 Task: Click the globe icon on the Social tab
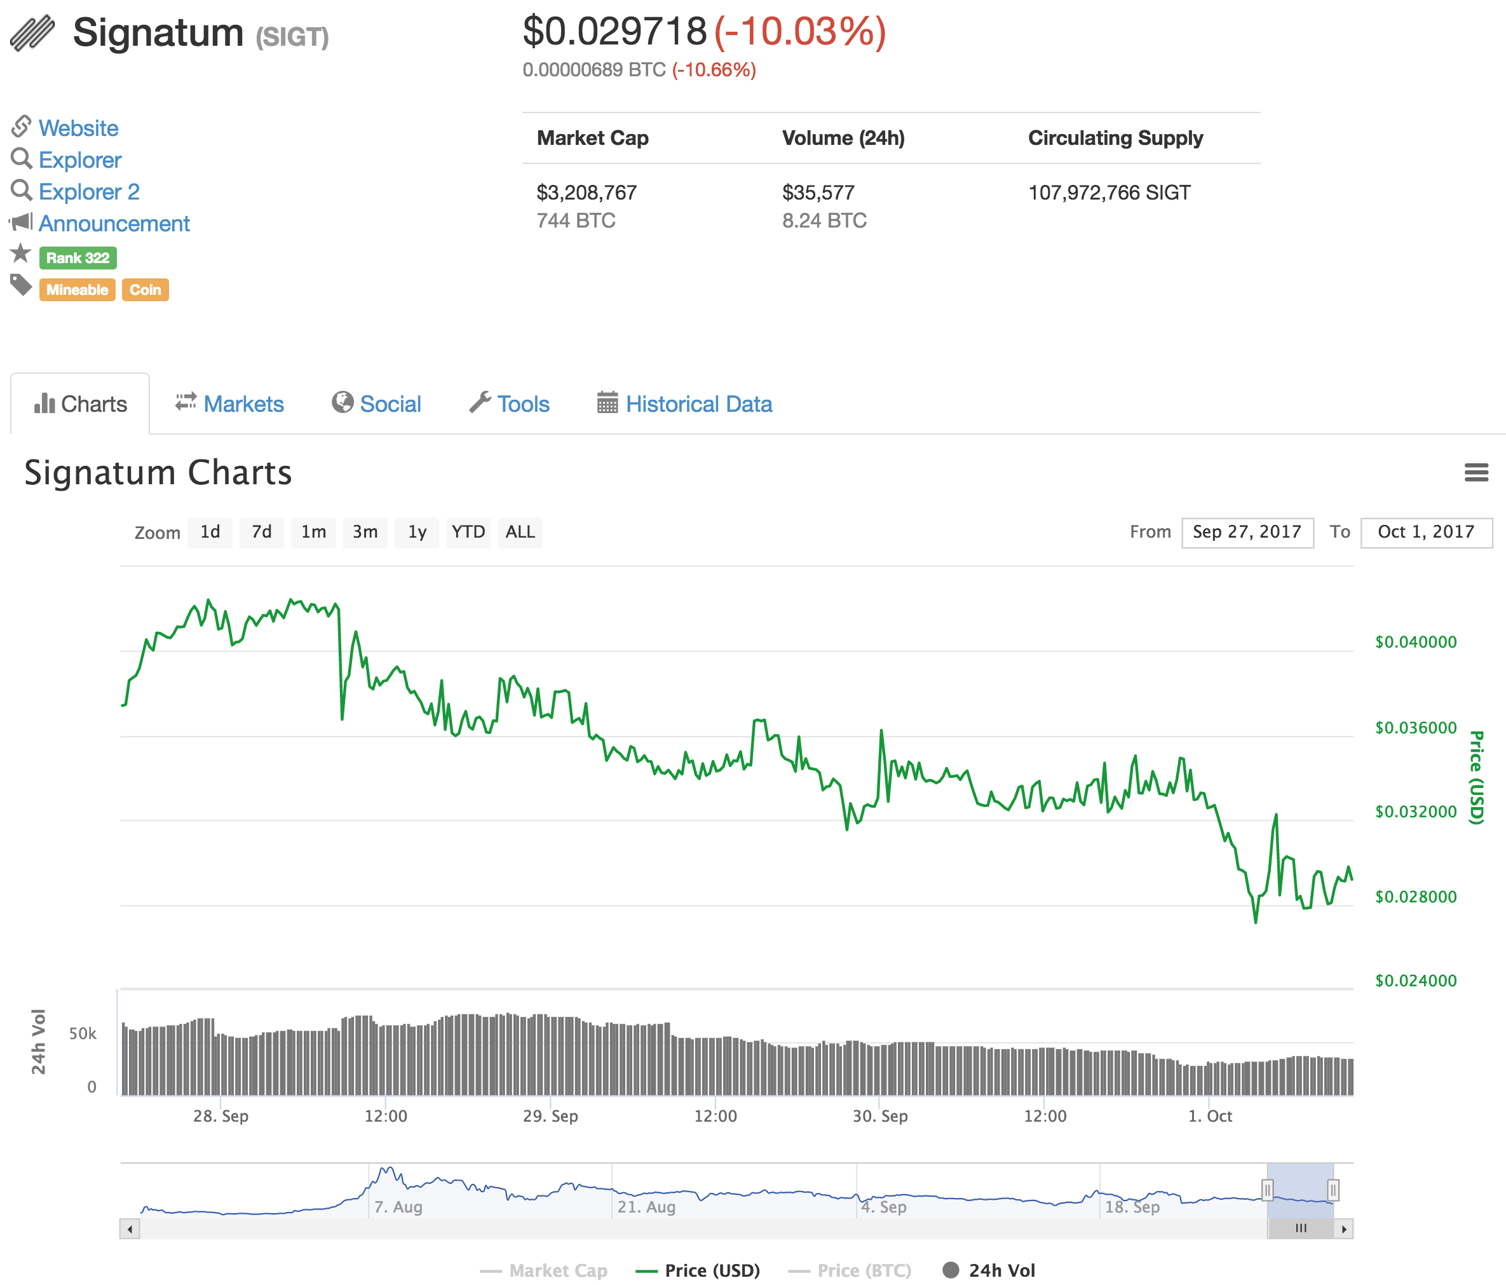(343, 402)
